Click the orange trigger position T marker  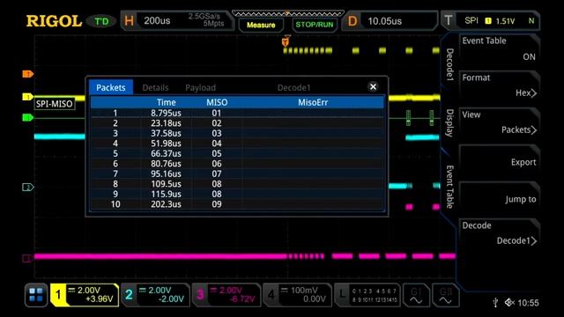(286, 42)
